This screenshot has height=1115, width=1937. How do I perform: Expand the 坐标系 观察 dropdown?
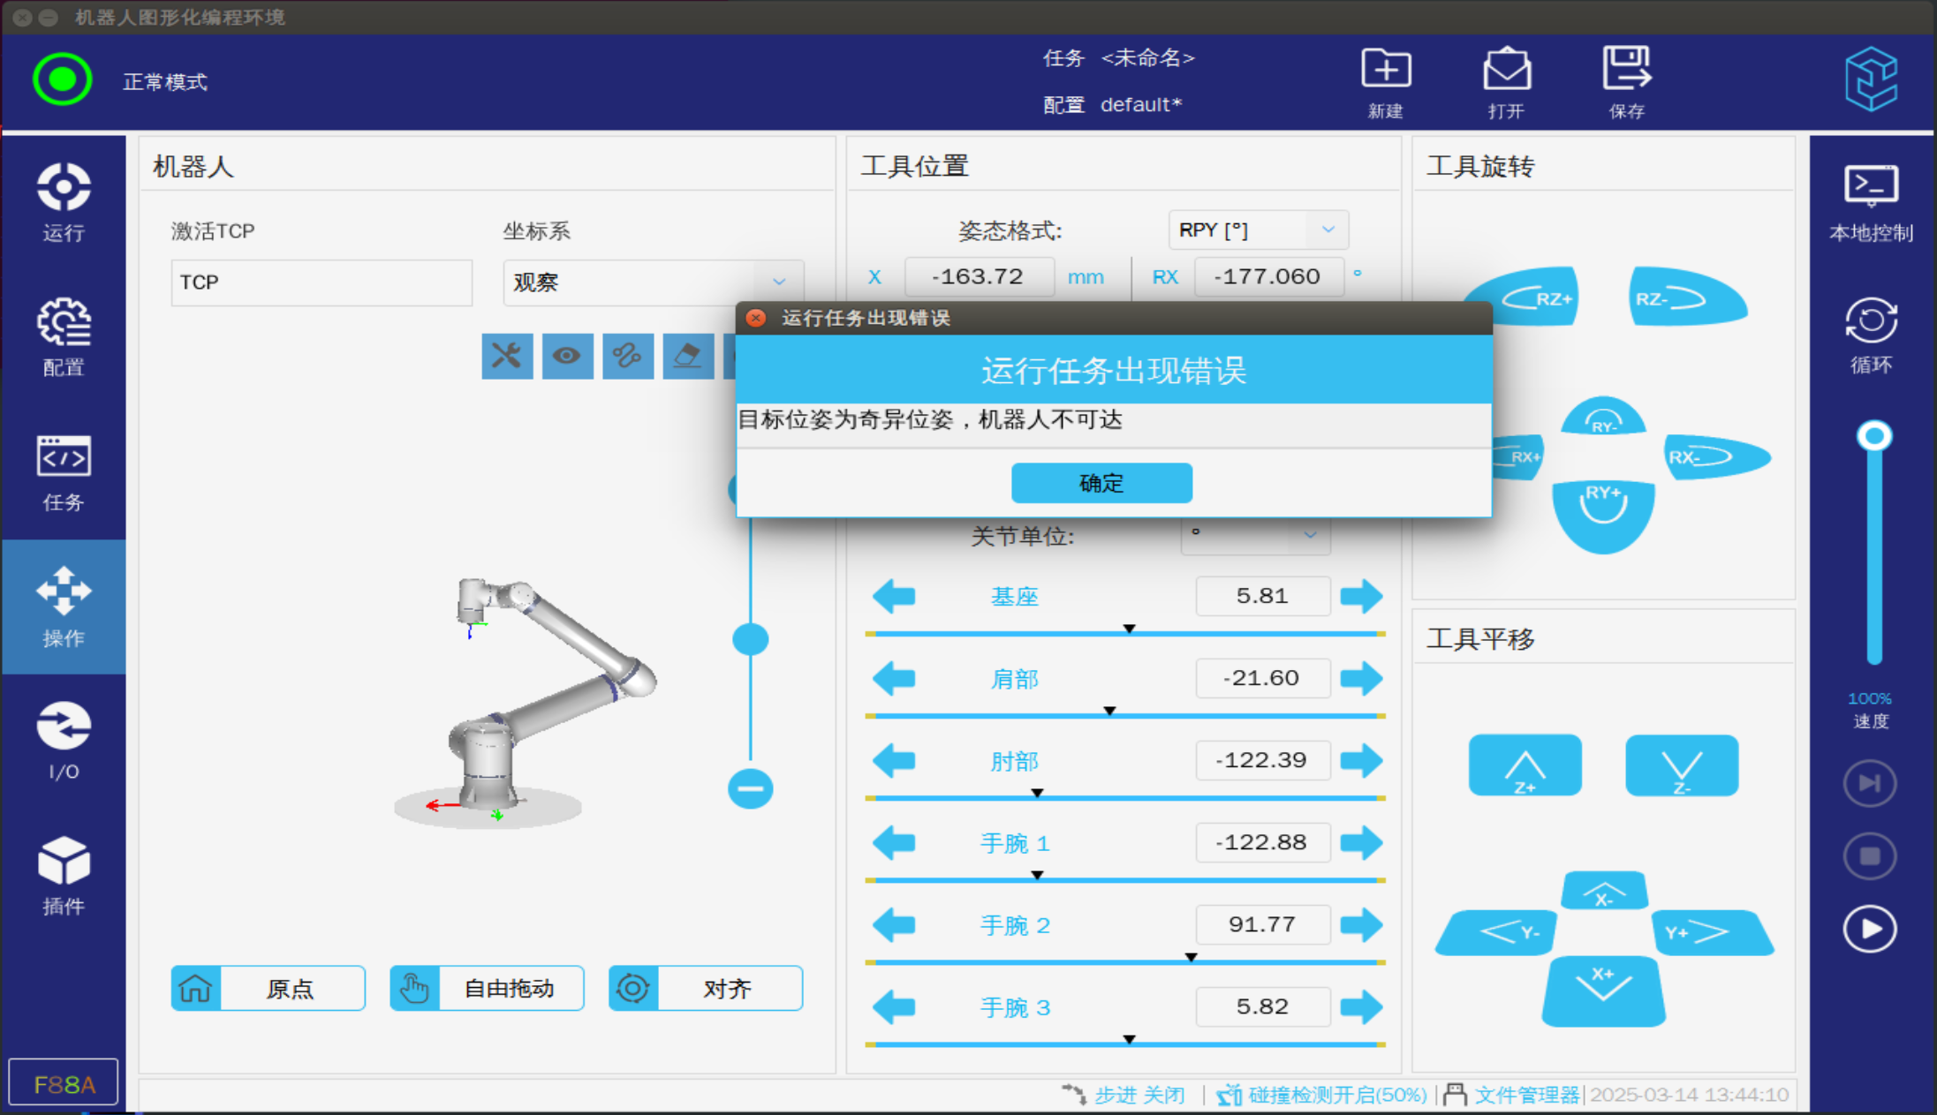654,283
